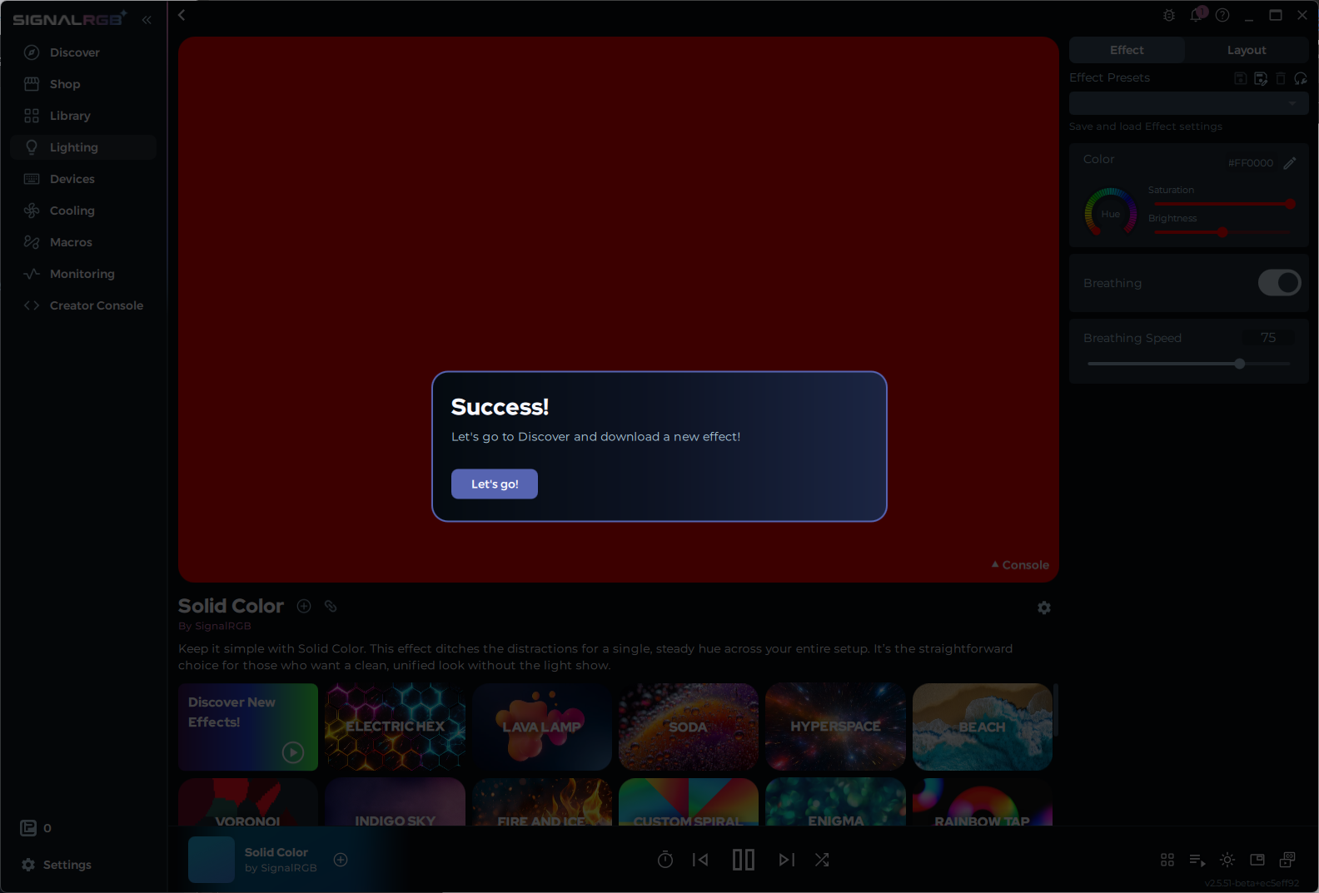Select the Electric Hex effect thumbnail

coord(396,727)
